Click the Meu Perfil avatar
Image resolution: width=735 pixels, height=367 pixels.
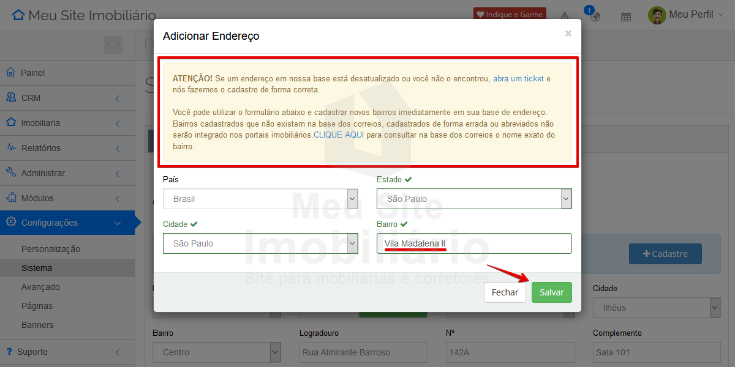coord(657,15)
